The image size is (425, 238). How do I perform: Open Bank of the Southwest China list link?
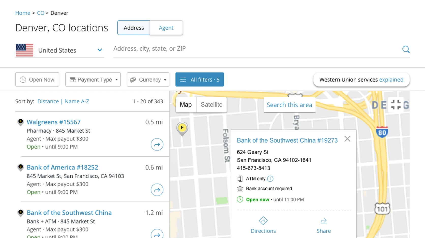tap(69, 213)
